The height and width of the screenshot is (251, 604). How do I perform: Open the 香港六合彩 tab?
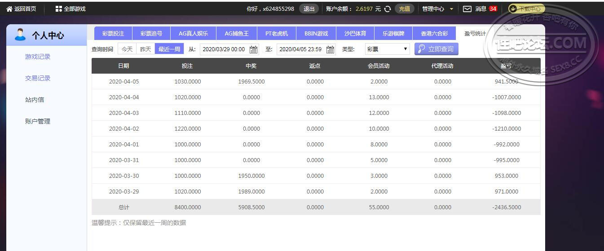point(434,34)
